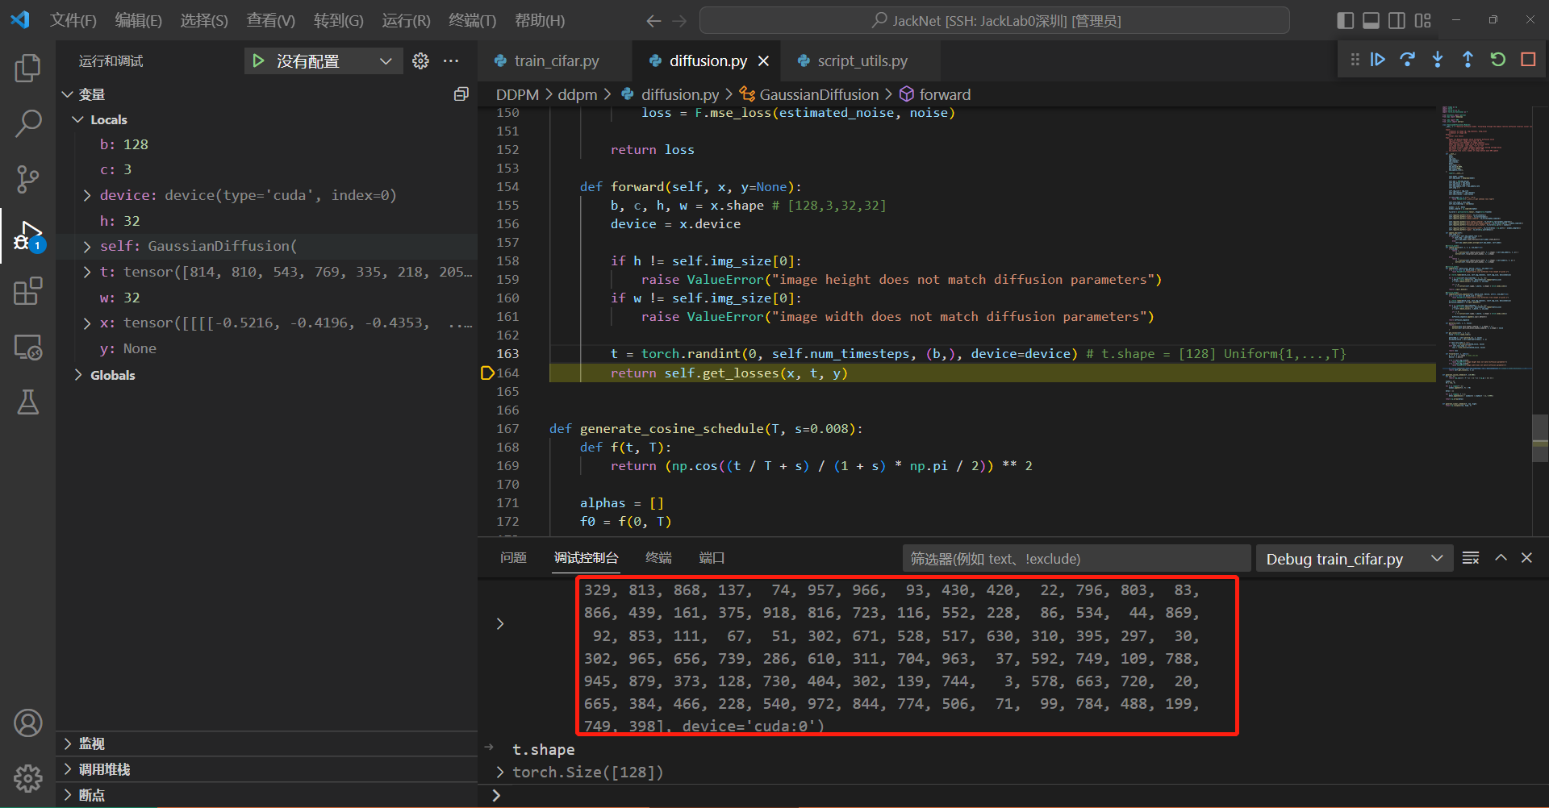The image size is (1549, 808).
Task: Expand the 断点 breakpoints section
Action: pyautogui.click(x=68, y=795)
